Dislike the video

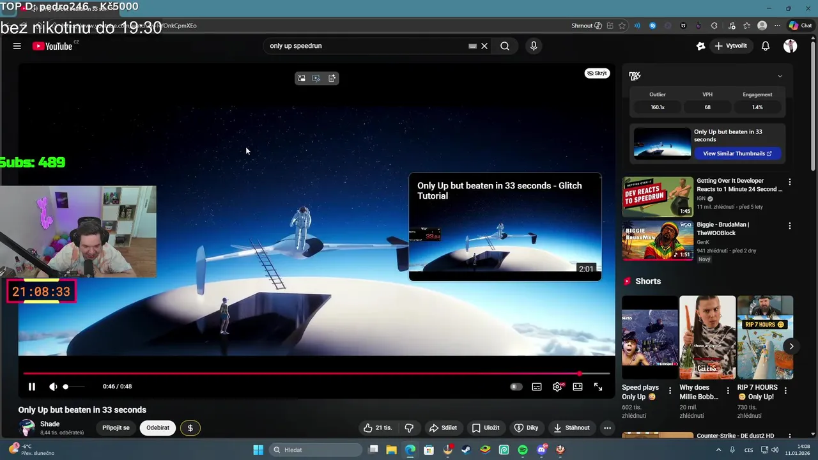409,427
